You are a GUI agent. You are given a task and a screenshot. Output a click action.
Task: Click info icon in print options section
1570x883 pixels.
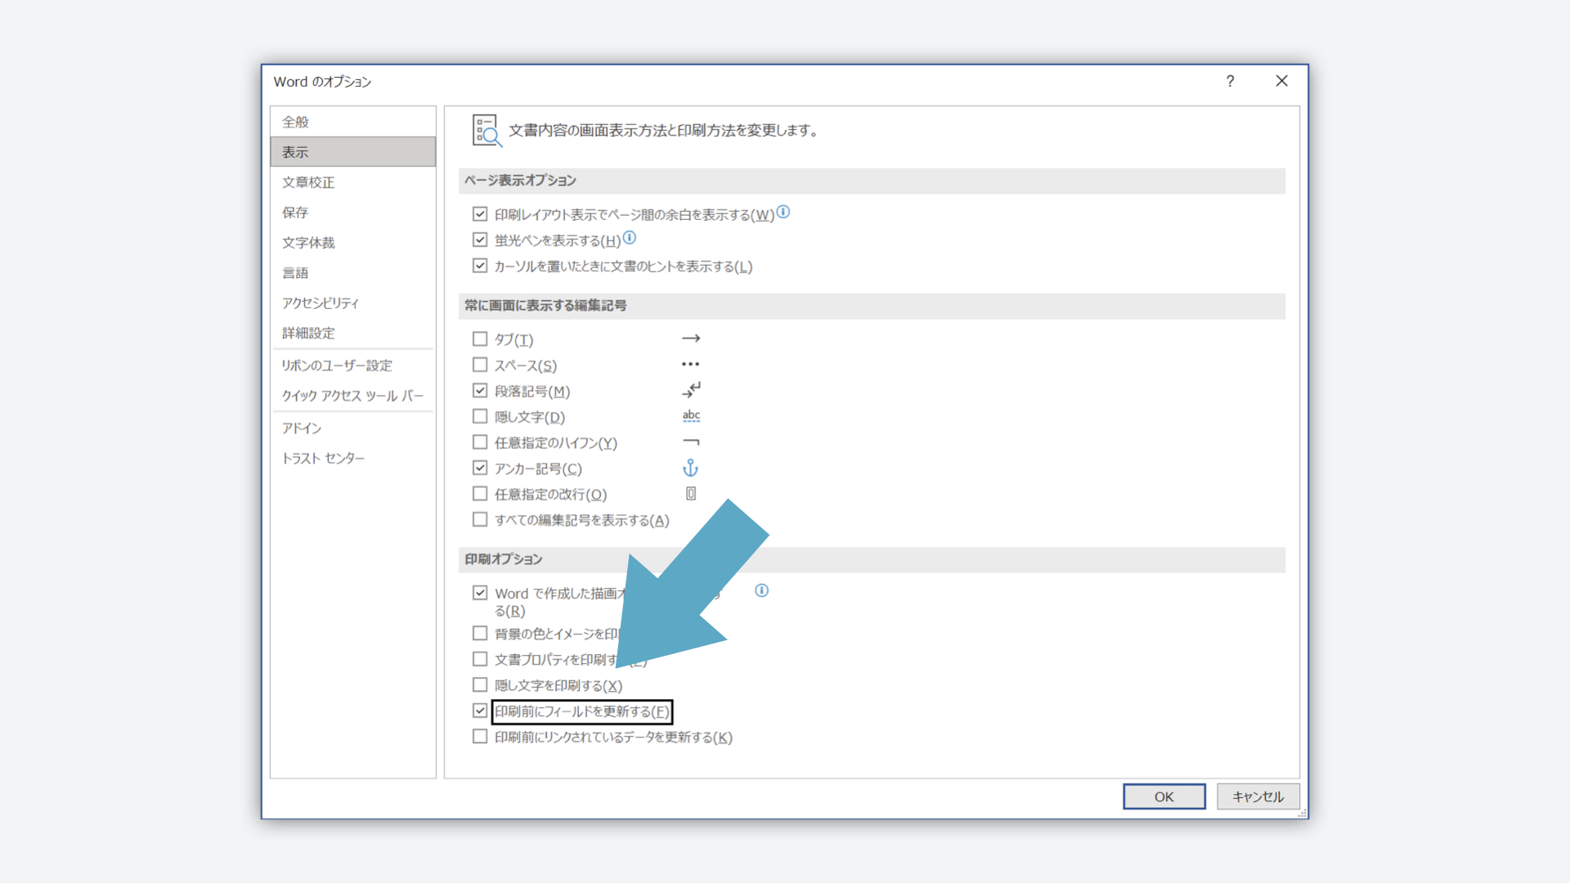761,590
